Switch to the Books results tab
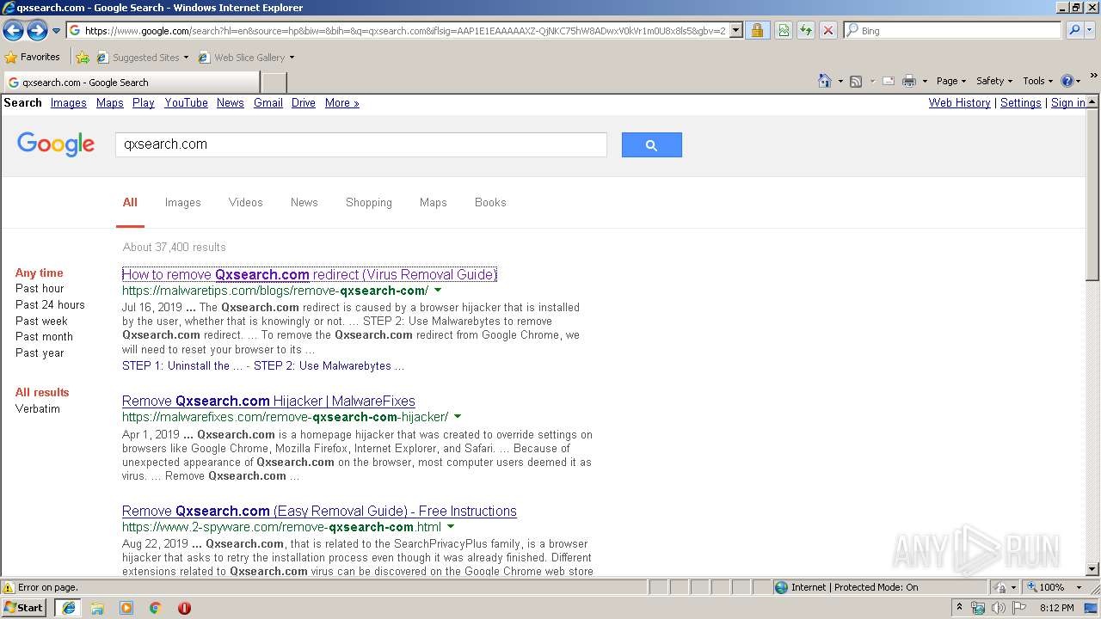This screenshot has height=619, width=1101. point(490,203)
